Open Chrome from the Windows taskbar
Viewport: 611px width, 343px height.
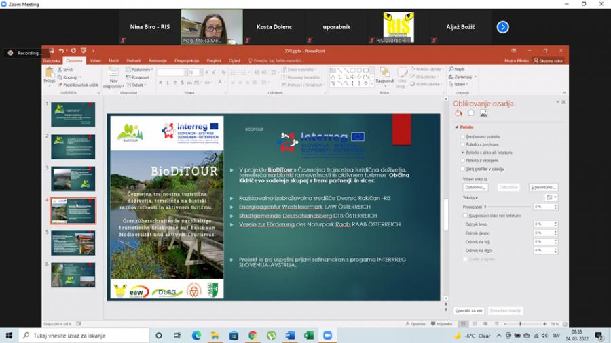coord(253,336)
